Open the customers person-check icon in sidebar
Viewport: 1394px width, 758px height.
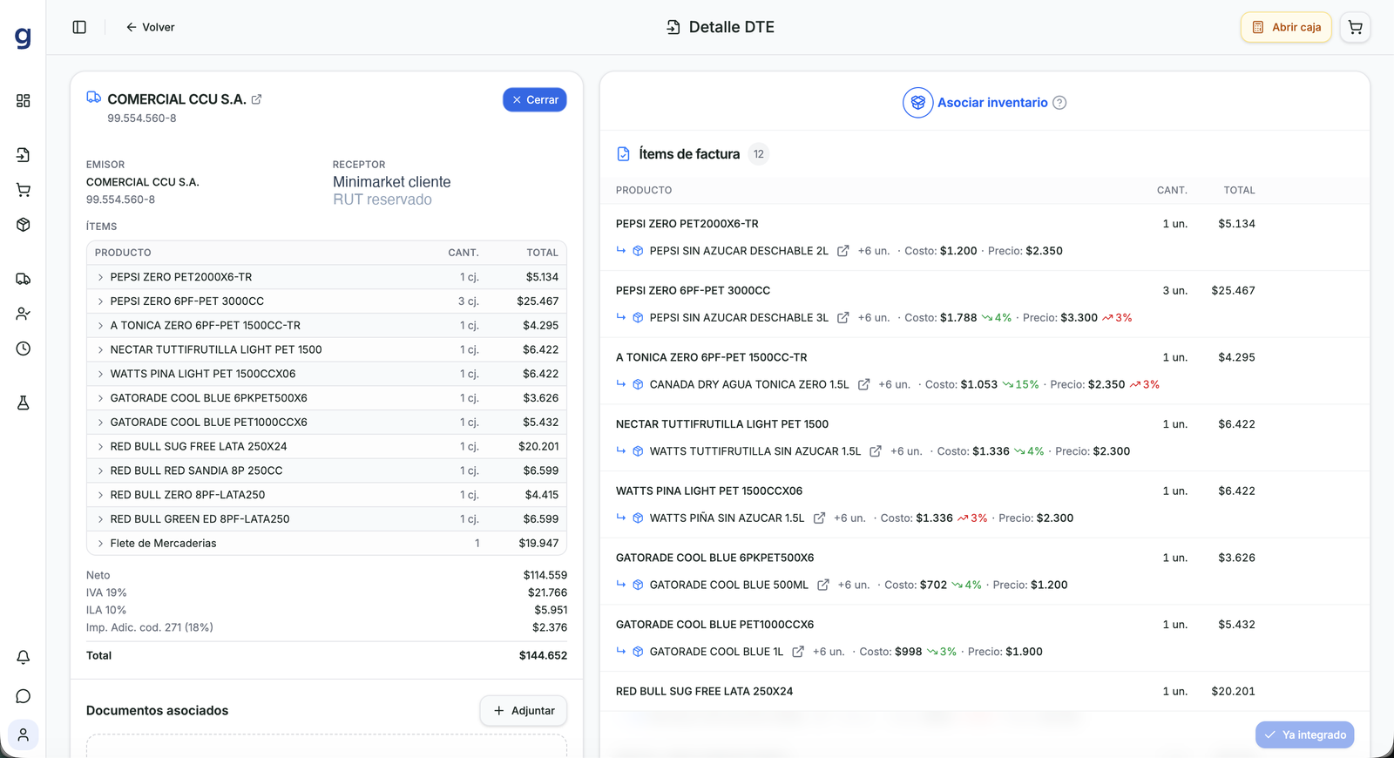[24, 314]
